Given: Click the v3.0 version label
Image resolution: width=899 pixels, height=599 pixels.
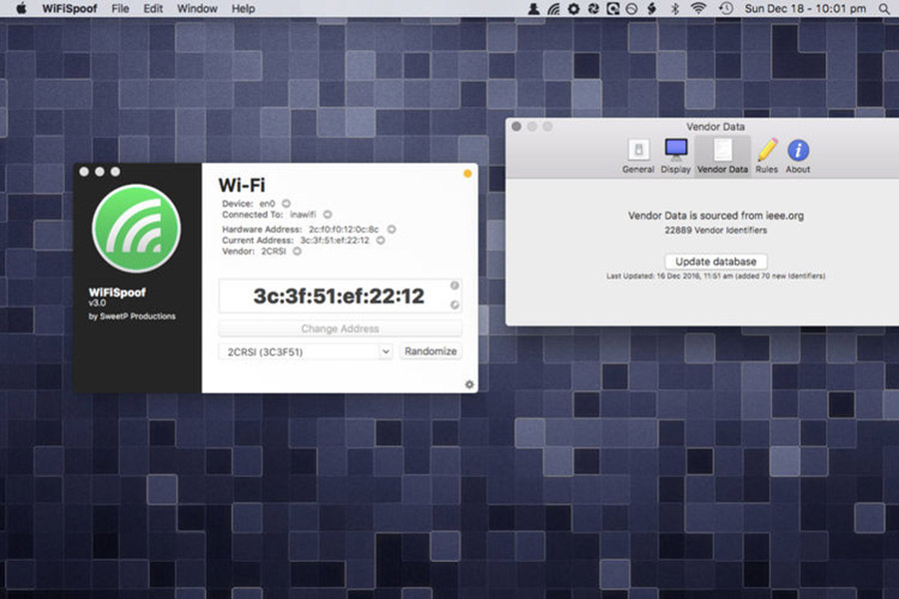Looking at the screenshot, I should point(97,302).
